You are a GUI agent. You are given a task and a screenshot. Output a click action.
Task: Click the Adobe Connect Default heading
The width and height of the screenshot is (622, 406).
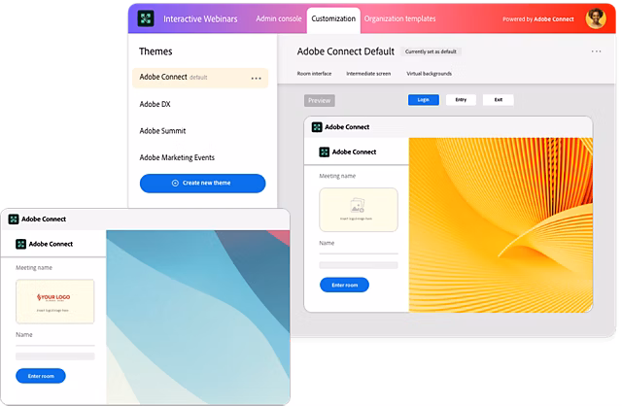[346, 51]
